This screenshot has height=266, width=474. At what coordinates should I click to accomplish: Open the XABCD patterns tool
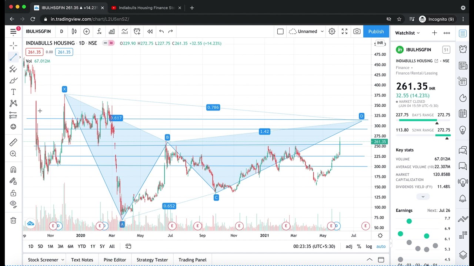click(x=13, y=103)
